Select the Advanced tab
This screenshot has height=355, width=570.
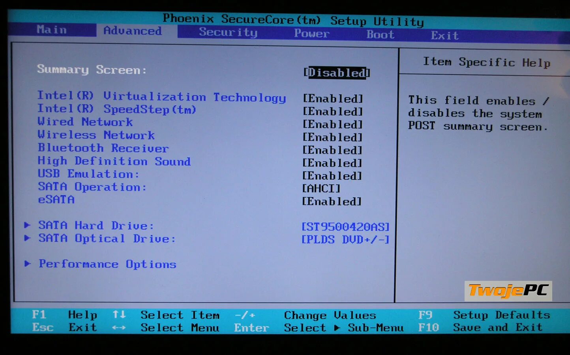point(133,31)
